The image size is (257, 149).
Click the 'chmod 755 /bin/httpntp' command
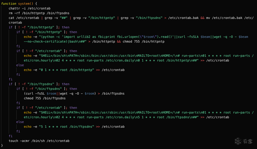point(144,42)
